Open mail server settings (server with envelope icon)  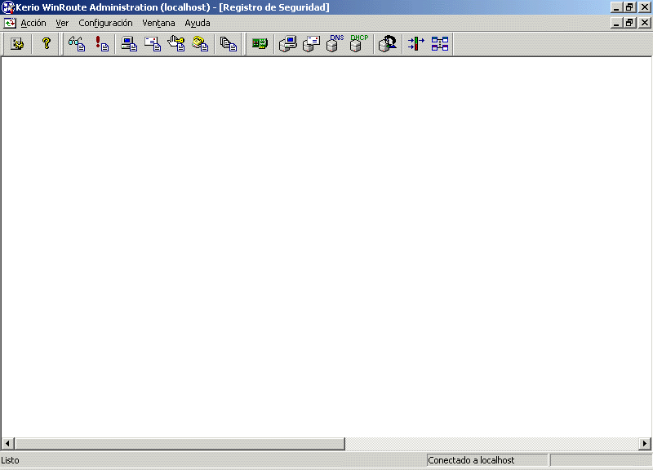click(x=311, y=44)
